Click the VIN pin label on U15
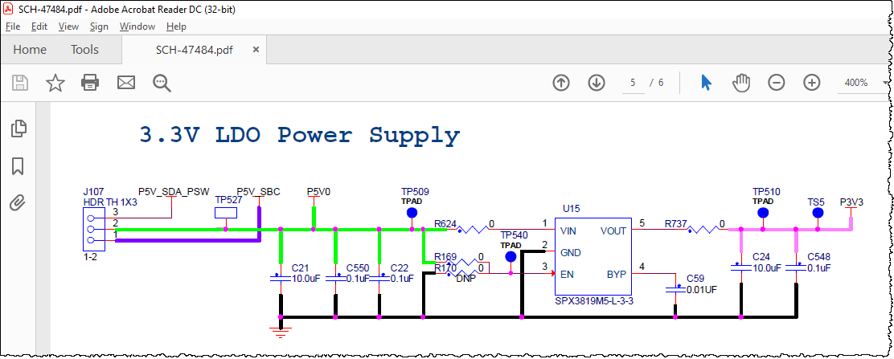894x359 pixels. 569,231
